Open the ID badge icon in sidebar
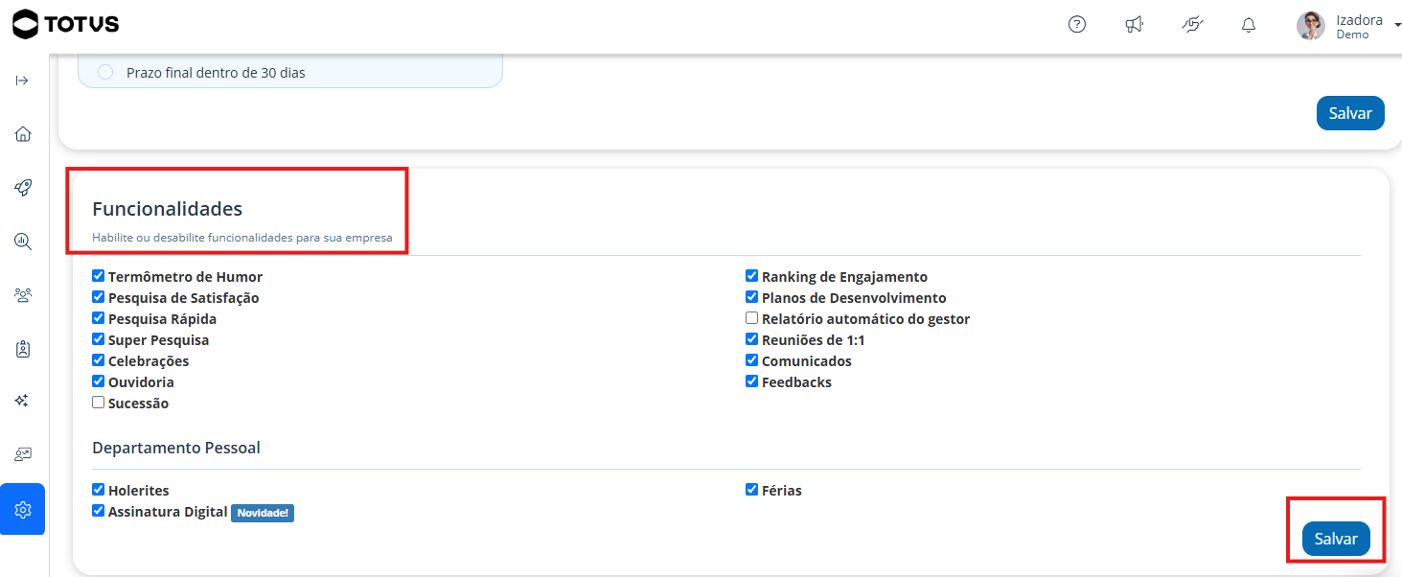This screenshot has width=1402, height=577. (x=23, y=349)
